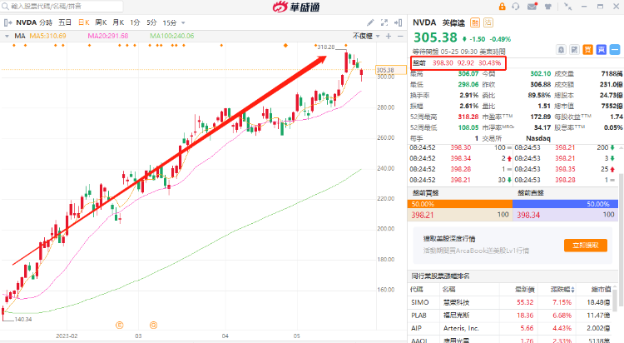Collapse right quote panel icon
The width and height of the screenshot is (624, 343).
click(398, 22)
